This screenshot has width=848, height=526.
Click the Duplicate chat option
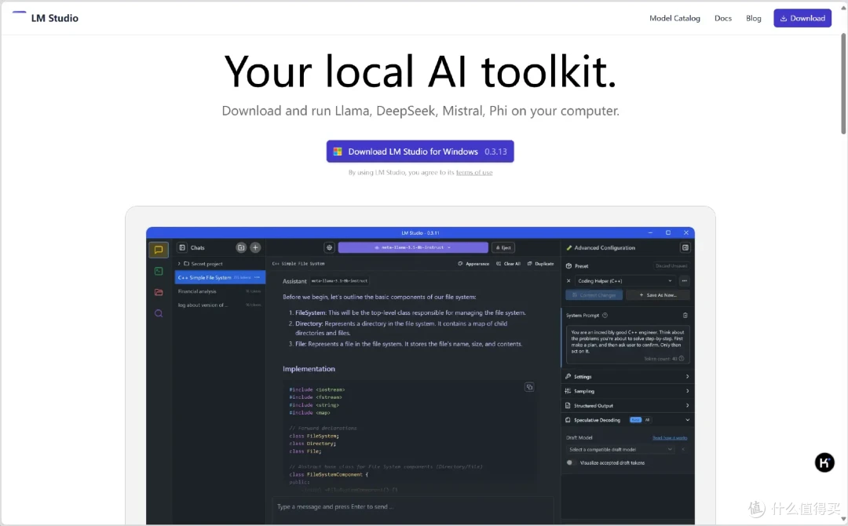tap(541, 264)
